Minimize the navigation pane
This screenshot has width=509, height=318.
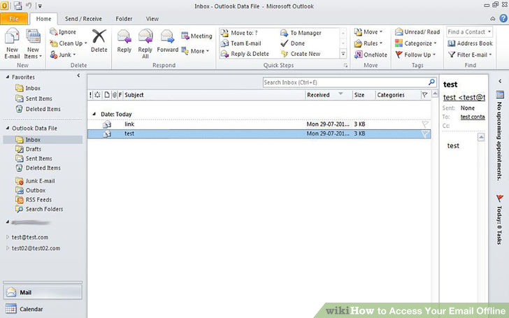click(x=78, y=75)
